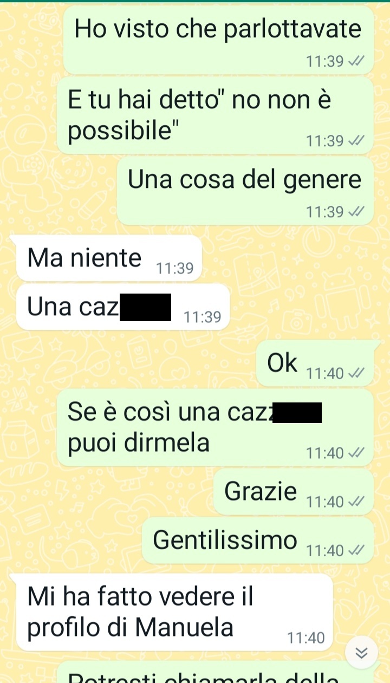Tap the "Se è così una" message bubble
Viewport: 390px width, 683px height.
215,428
